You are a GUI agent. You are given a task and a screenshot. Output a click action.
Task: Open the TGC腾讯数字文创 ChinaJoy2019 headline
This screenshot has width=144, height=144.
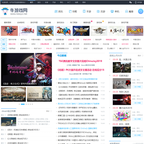pos(80,61)
